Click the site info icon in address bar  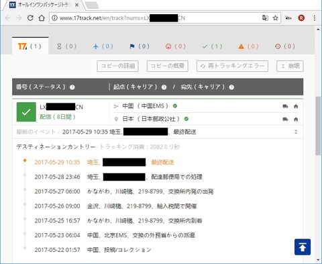point(54,18)
